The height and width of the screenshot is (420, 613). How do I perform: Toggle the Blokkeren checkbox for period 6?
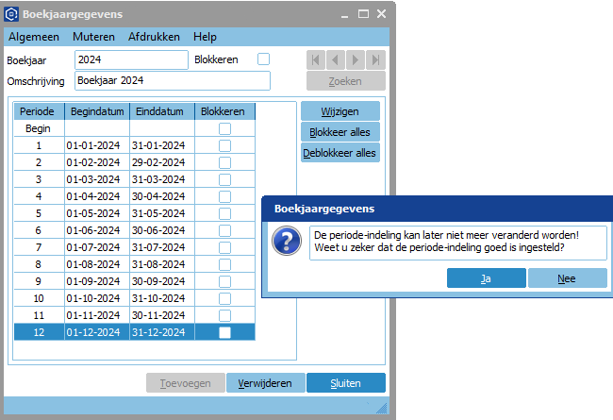coord(224,230)
